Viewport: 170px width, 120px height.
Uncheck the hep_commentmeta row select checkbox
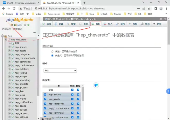[45, 108]
